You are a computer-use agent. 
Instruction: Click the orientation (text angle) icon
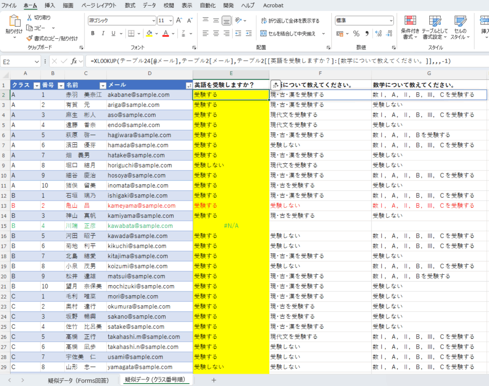[x=238, y=21]
